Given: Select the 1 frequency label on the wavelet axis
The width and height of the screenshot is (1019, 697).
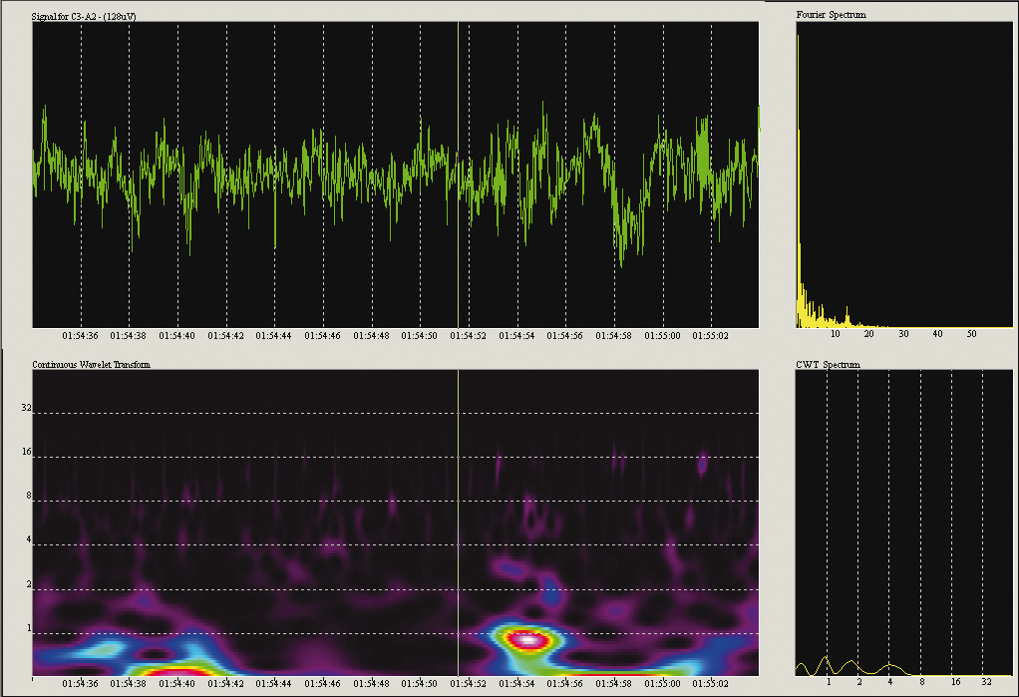Looking at the screenshot, I should click(x=29, y=629).
